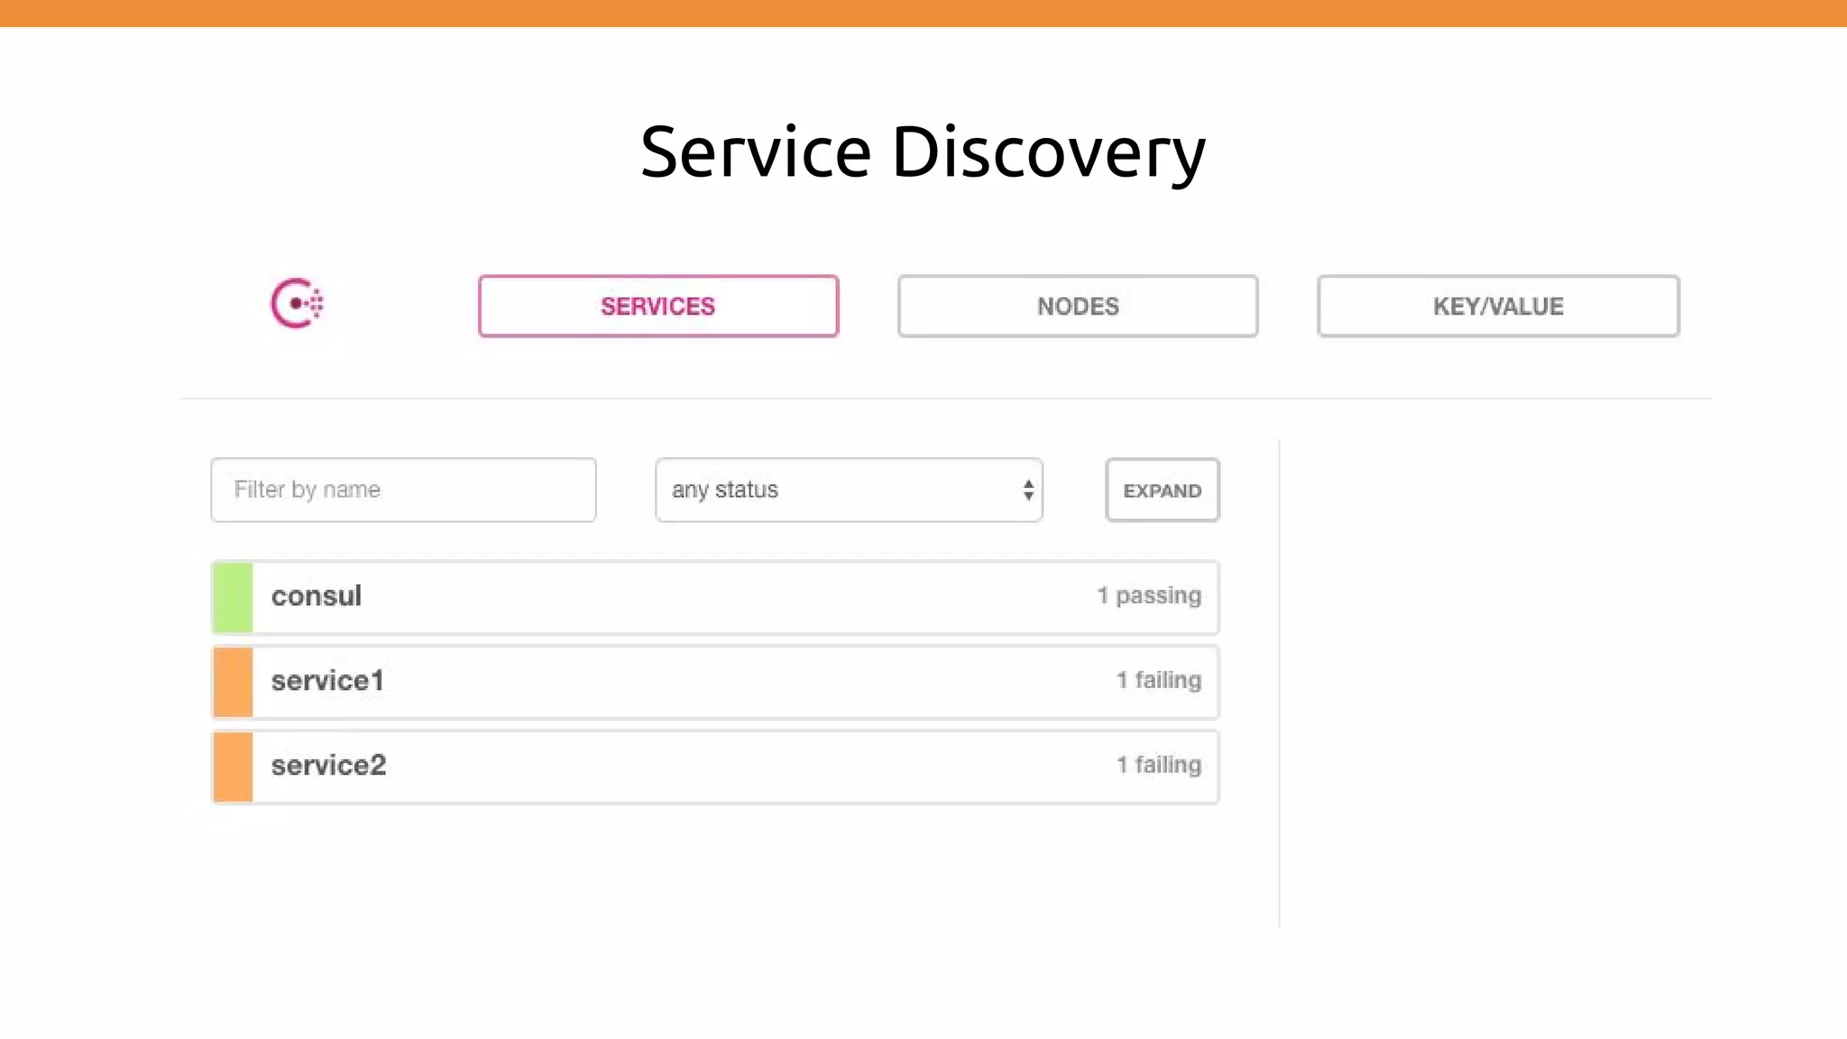Click the status dropdown arrows
The width and height of the screenshot is (1847, 1039).
[1028, 490]
